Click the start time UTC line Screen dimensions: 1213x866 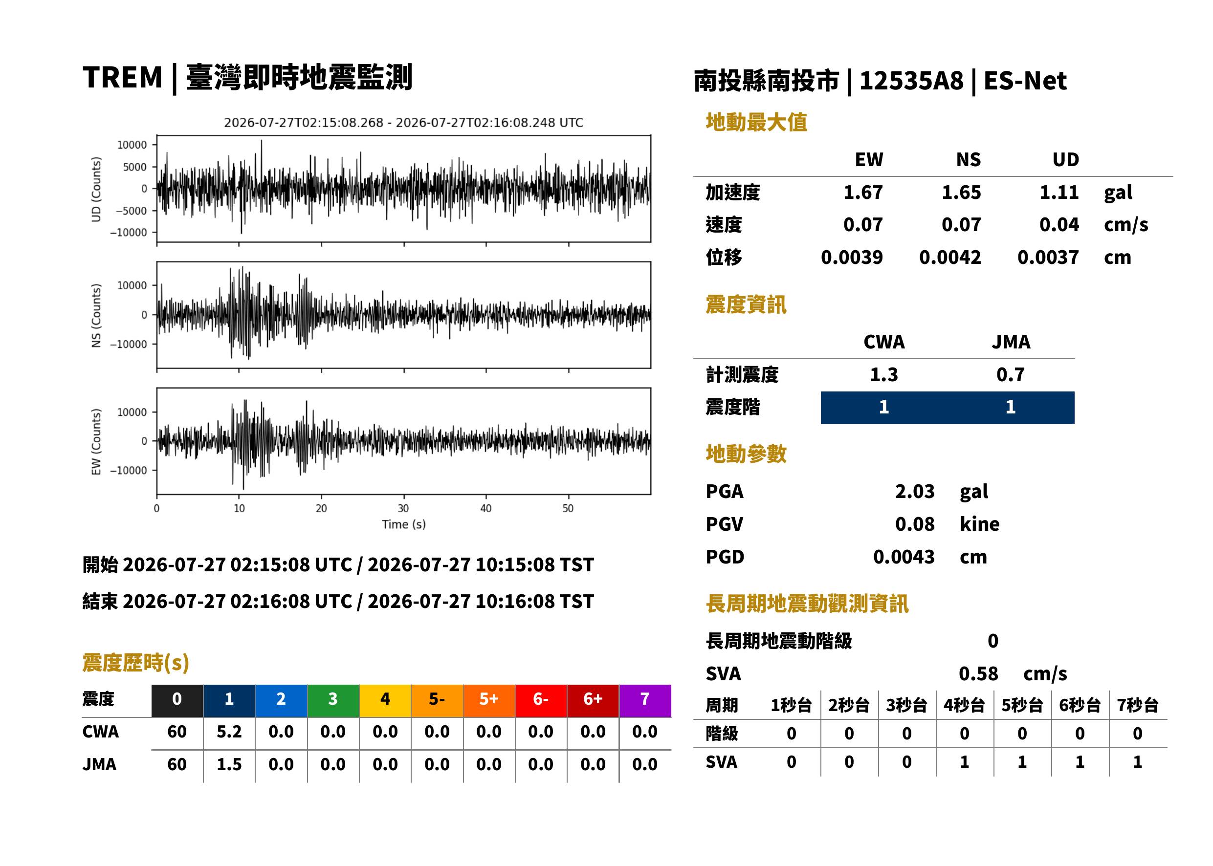point(338,565)
